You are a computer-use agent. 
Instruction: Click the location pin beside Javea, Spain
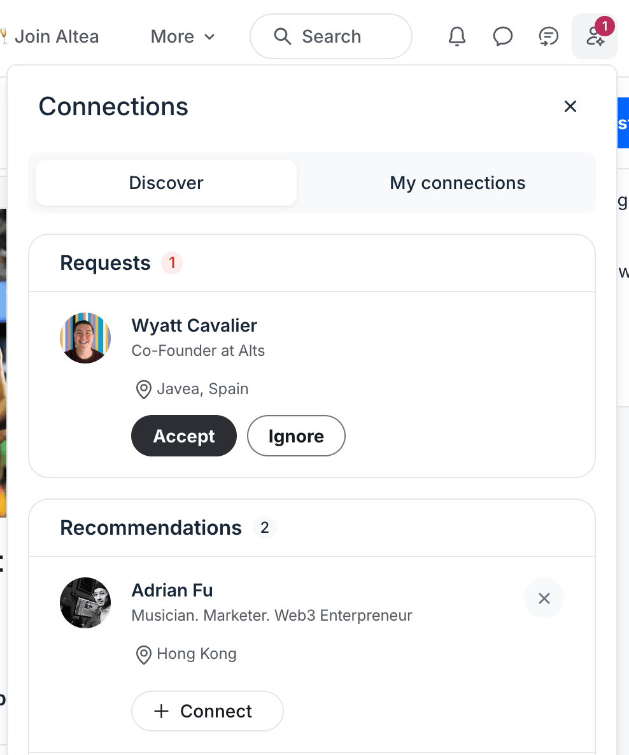[143, 389]
